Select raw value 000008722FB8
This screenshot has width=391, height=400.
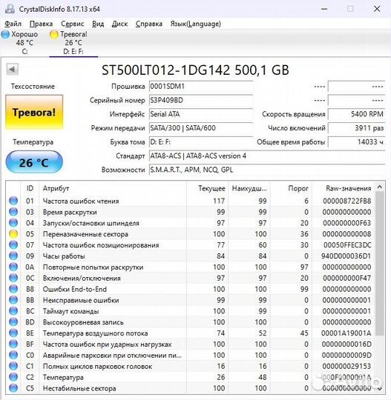click(346, 201)
